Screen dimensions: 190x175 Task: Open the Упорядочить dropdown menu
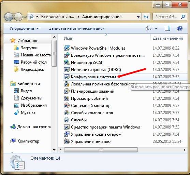pos(24,28)
